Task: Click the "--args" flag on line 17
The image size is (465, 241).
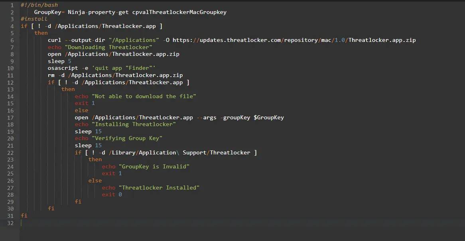Action: click(x=207, y=118)
